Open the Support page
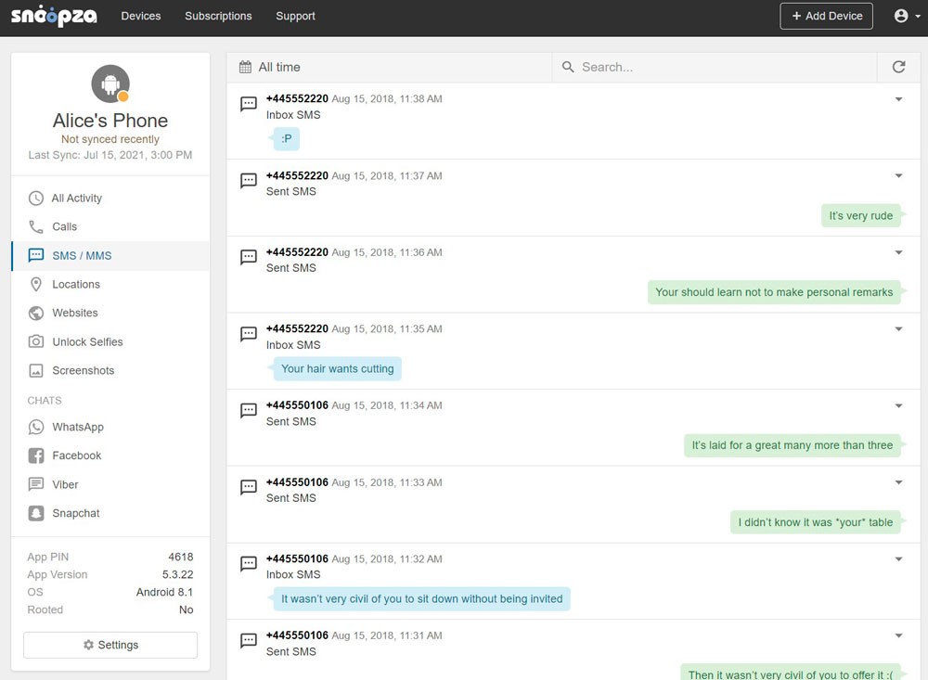 pyautogui.click(x=295, y=16)
